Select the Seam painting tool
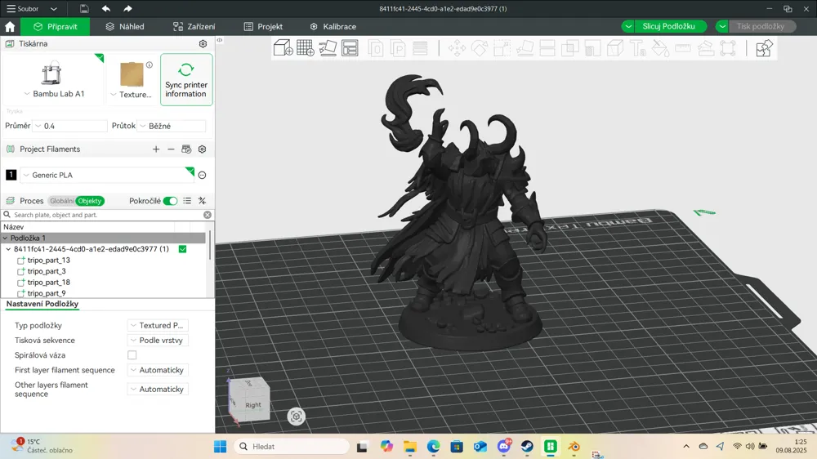The width and height of the screenshot is (817, 459). coord(615,48)
